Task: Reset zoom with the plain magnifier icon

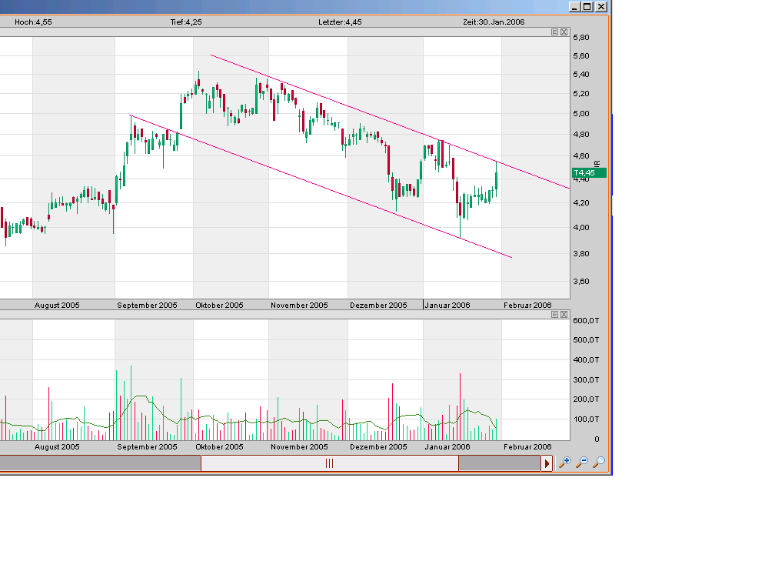Action: (x=599, y=463)
